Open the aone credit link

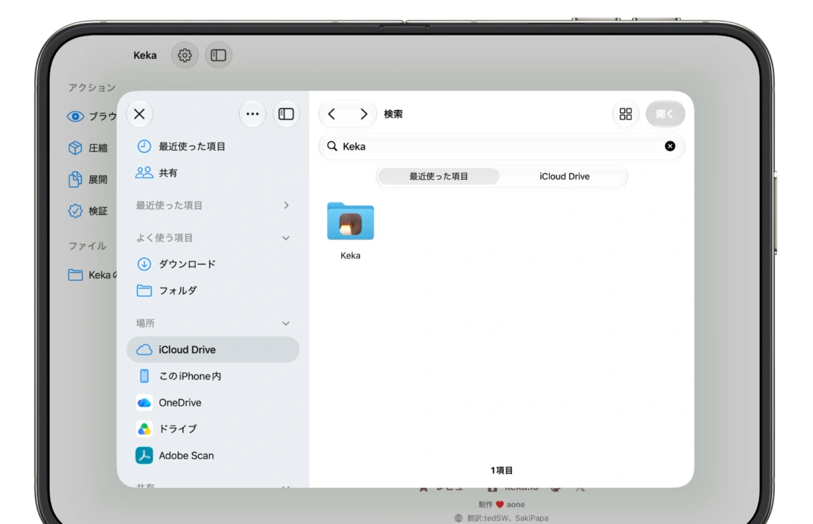516,505
